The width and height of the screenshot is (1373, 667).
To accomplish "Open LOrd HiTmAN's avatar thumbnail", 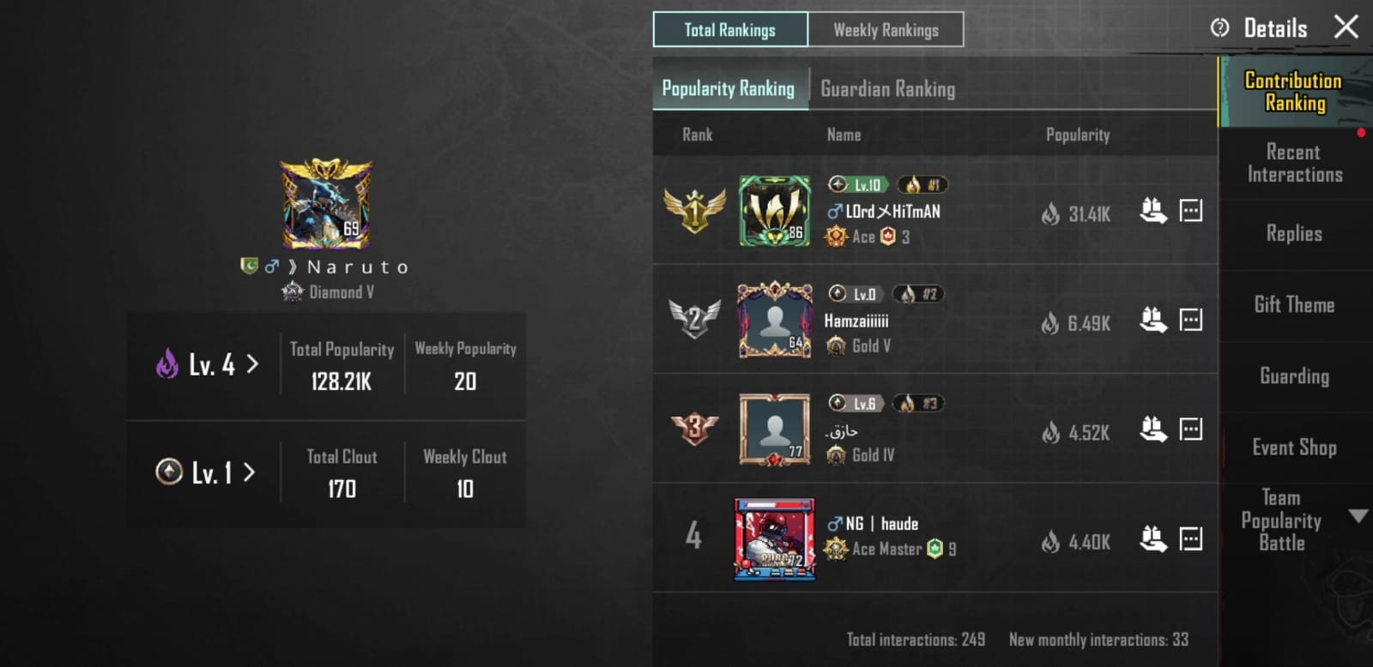I will click(x=775, y=211).
